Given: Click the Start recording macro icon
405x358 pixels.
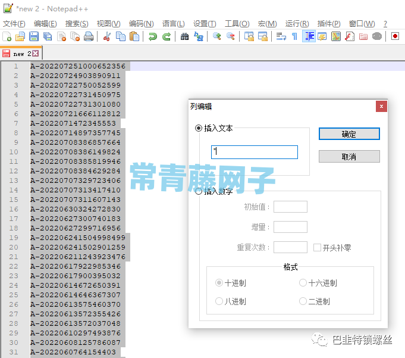Looking at the screenshot, I should coord(395,36).
